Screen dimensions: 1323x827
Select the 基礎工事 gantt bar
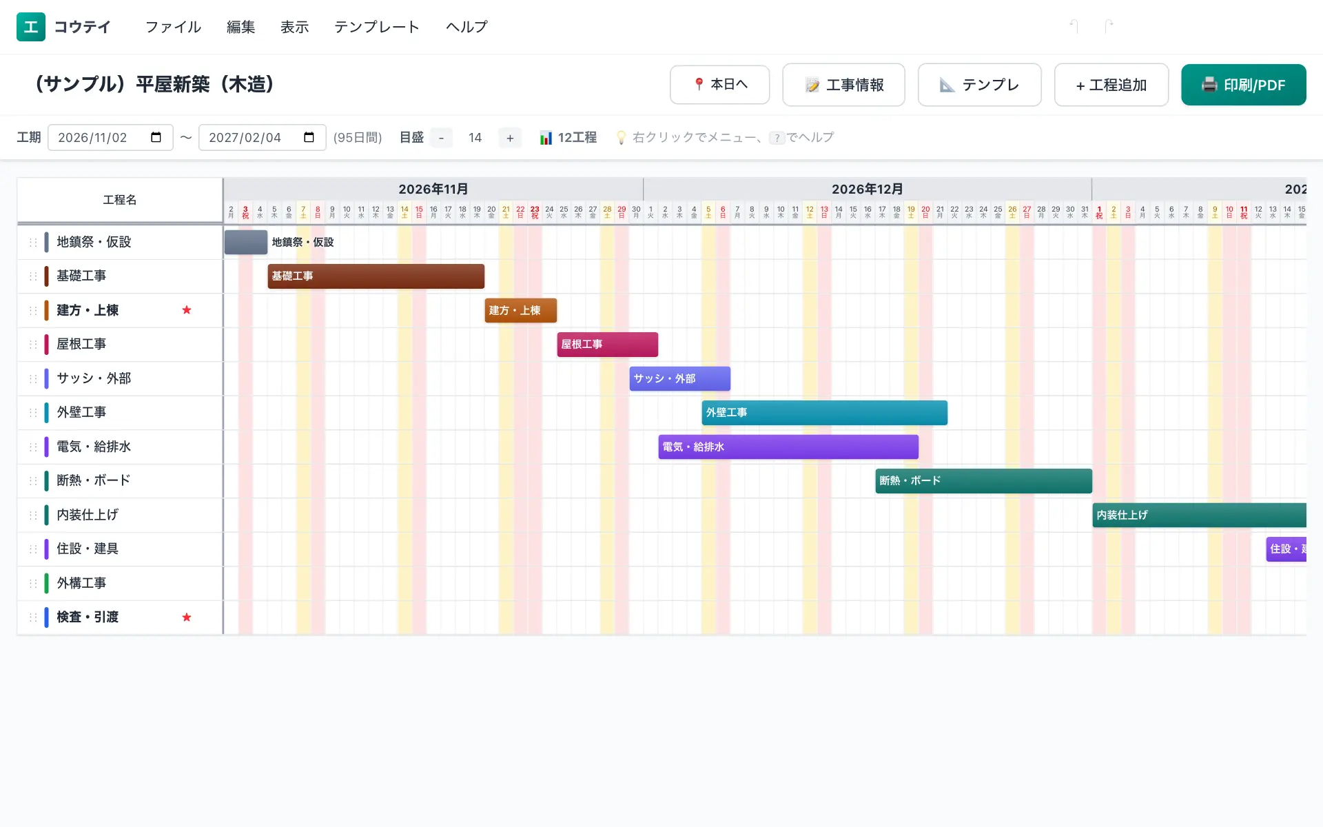(376, 276)
